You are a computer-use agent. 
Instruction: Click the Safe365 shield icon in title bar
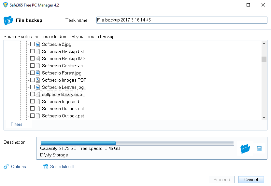click(x=6, y=5)
